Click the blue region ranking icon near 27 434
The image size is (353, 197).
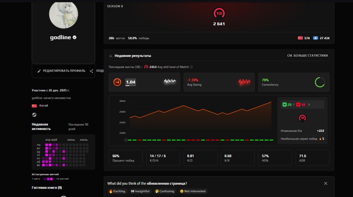(316, 38)
